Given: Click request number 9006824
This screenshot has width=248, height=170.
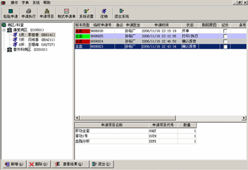Looking at the screenshot, I should click(97, 41).
